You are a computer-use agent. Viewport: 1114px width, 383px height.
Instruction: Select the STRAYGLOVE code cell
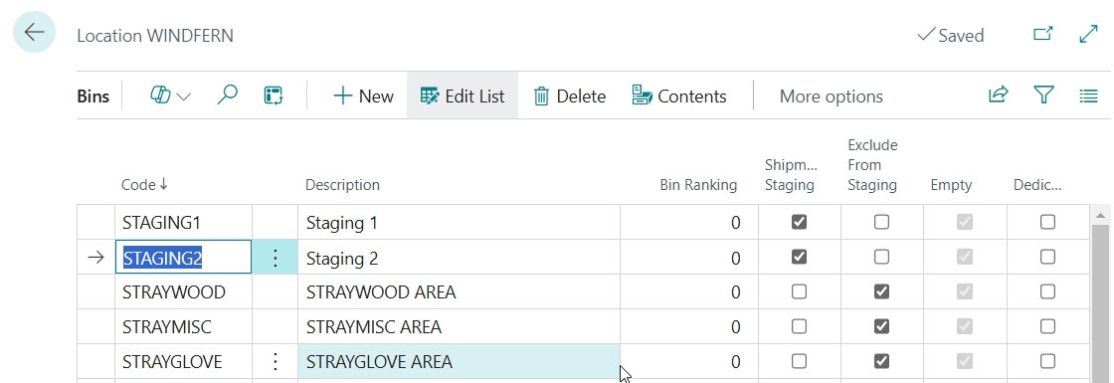click(183, 362)
